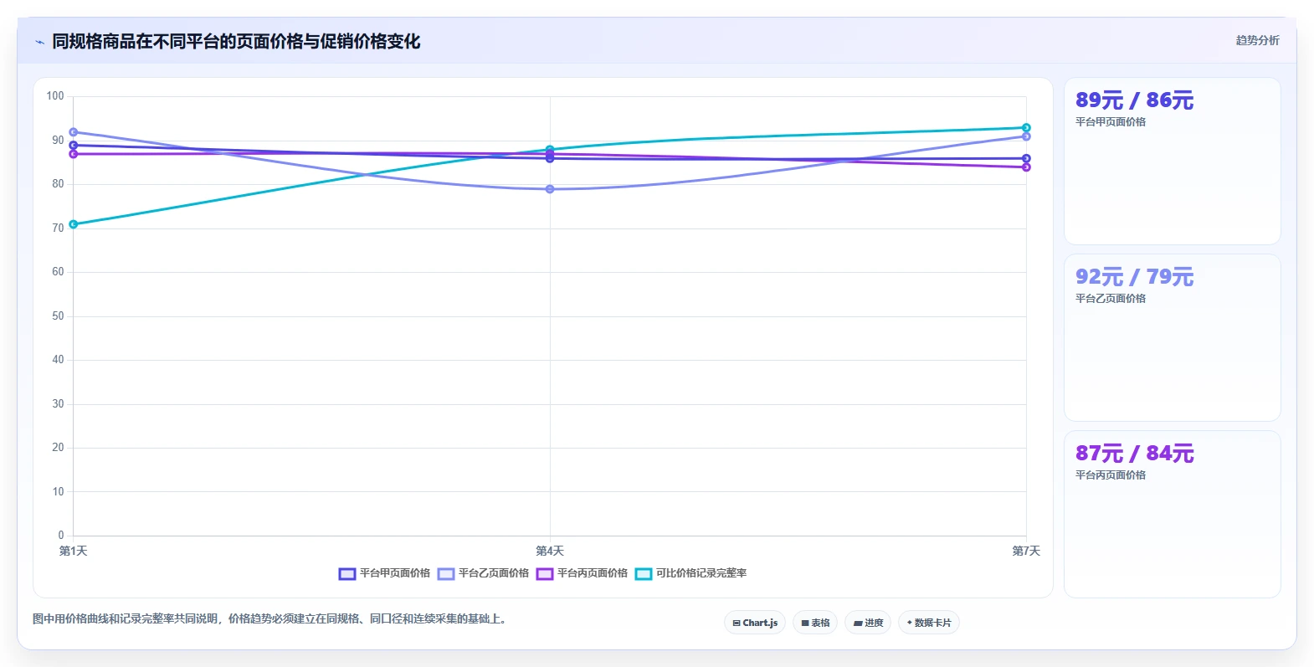Viewport: 1314px width, 667px height.
Task: Toggle 可比价格记录完整率 legend swatch
Action: click(x=644, y=574)
